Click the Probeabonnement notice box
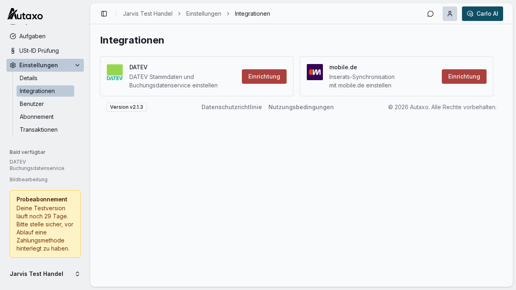The width and height of the screenshot is (516, 290). (45, 224)
